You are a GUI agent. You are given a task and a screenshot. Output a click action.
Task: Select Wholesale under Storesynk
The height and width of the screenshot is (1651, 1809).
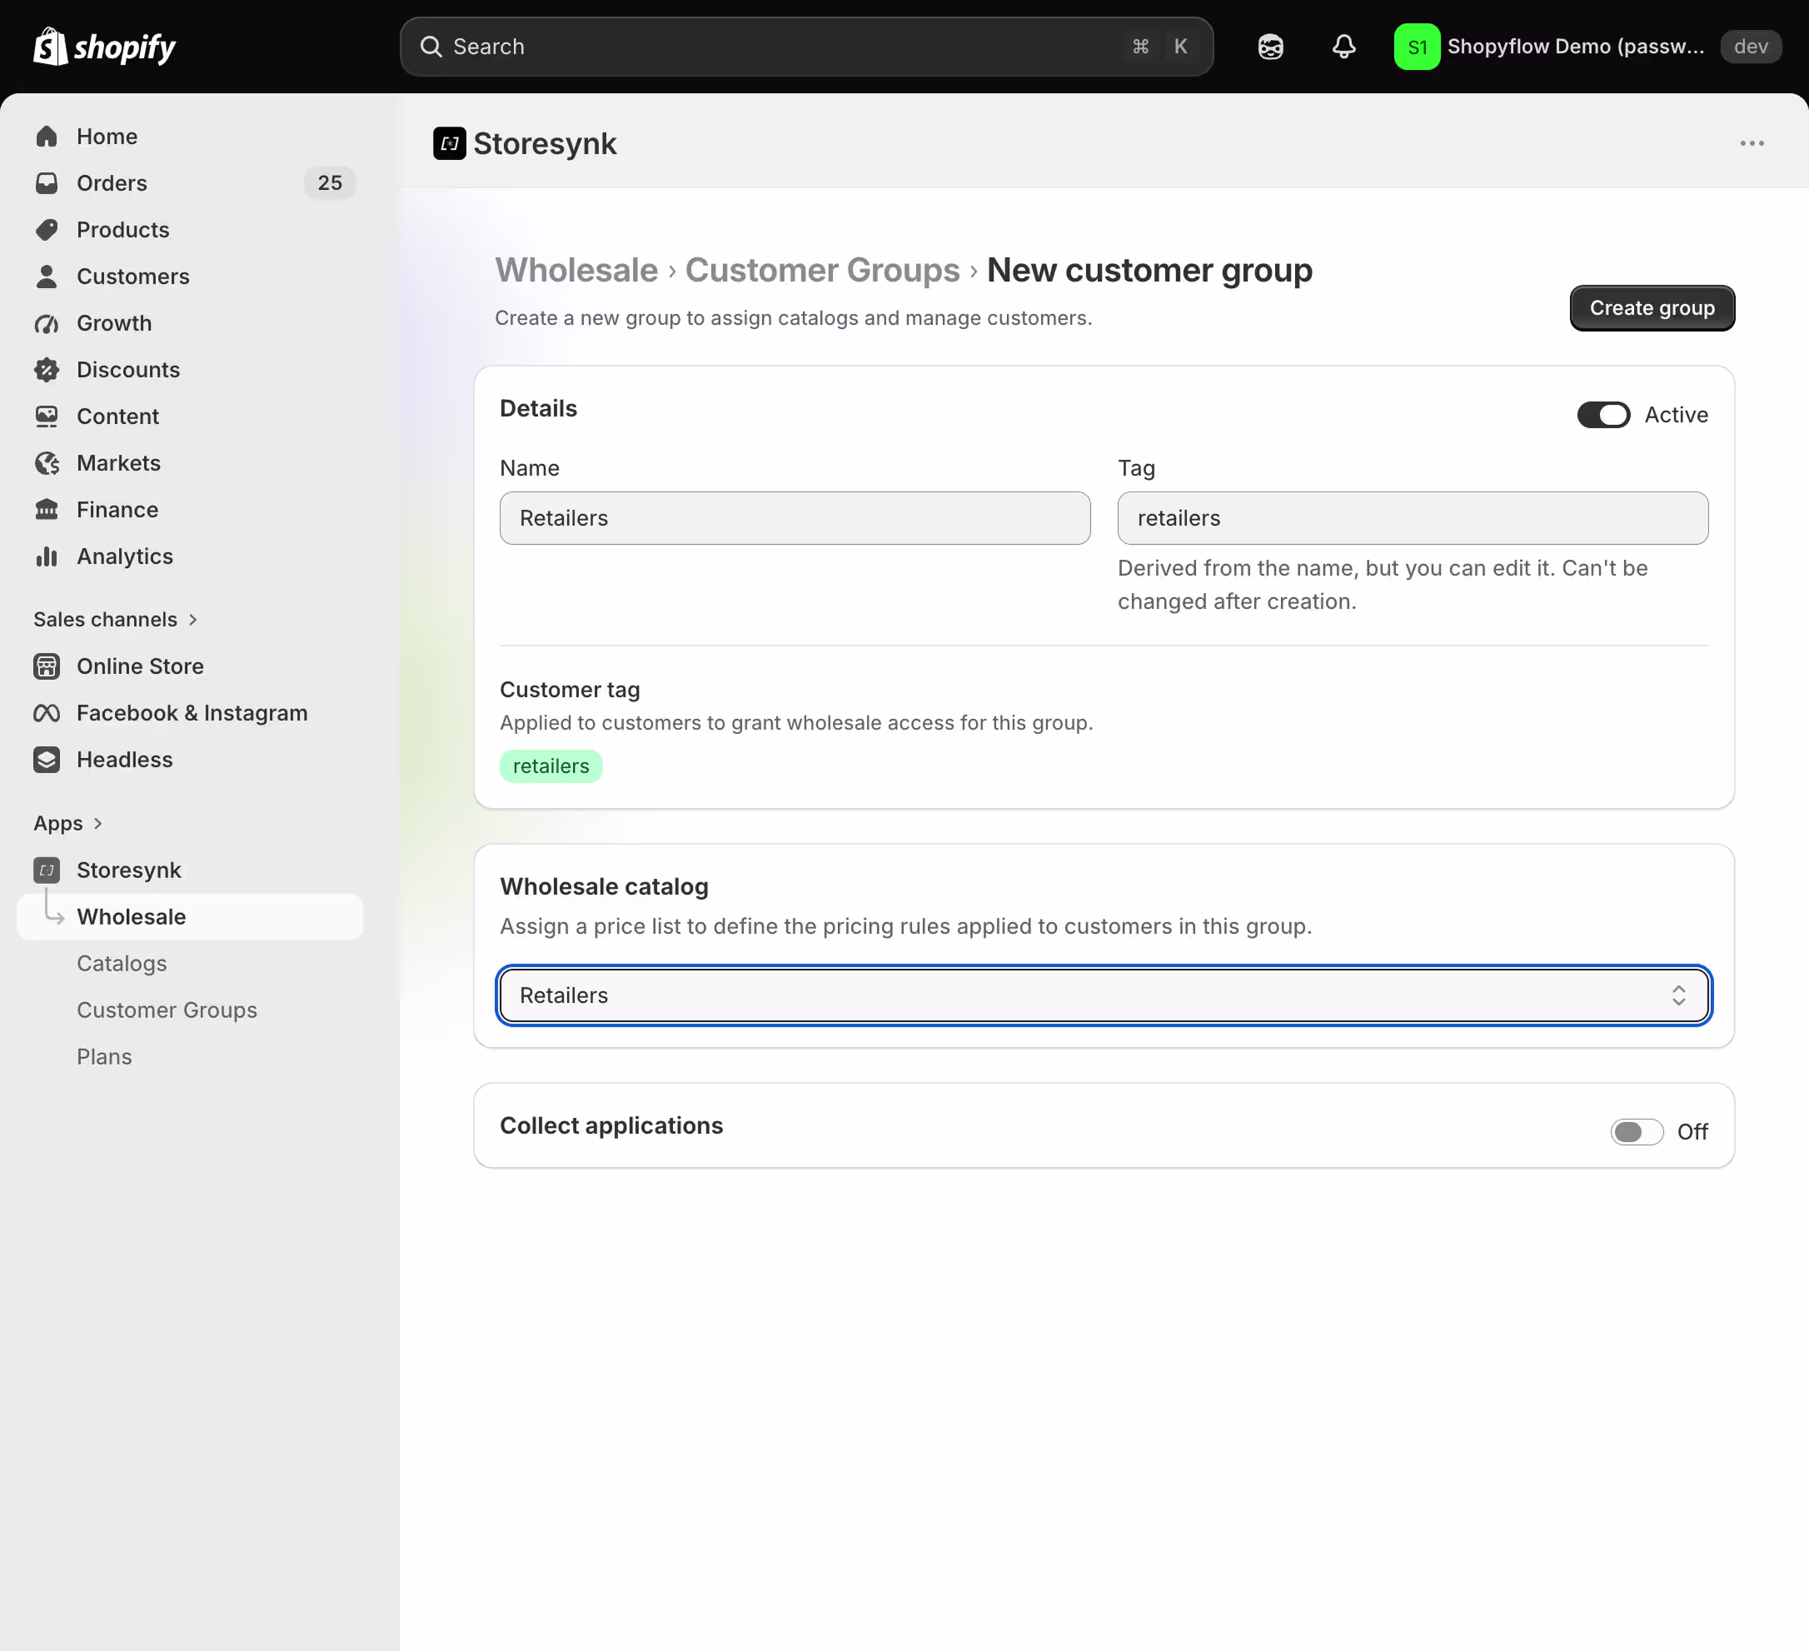[189, 917]
